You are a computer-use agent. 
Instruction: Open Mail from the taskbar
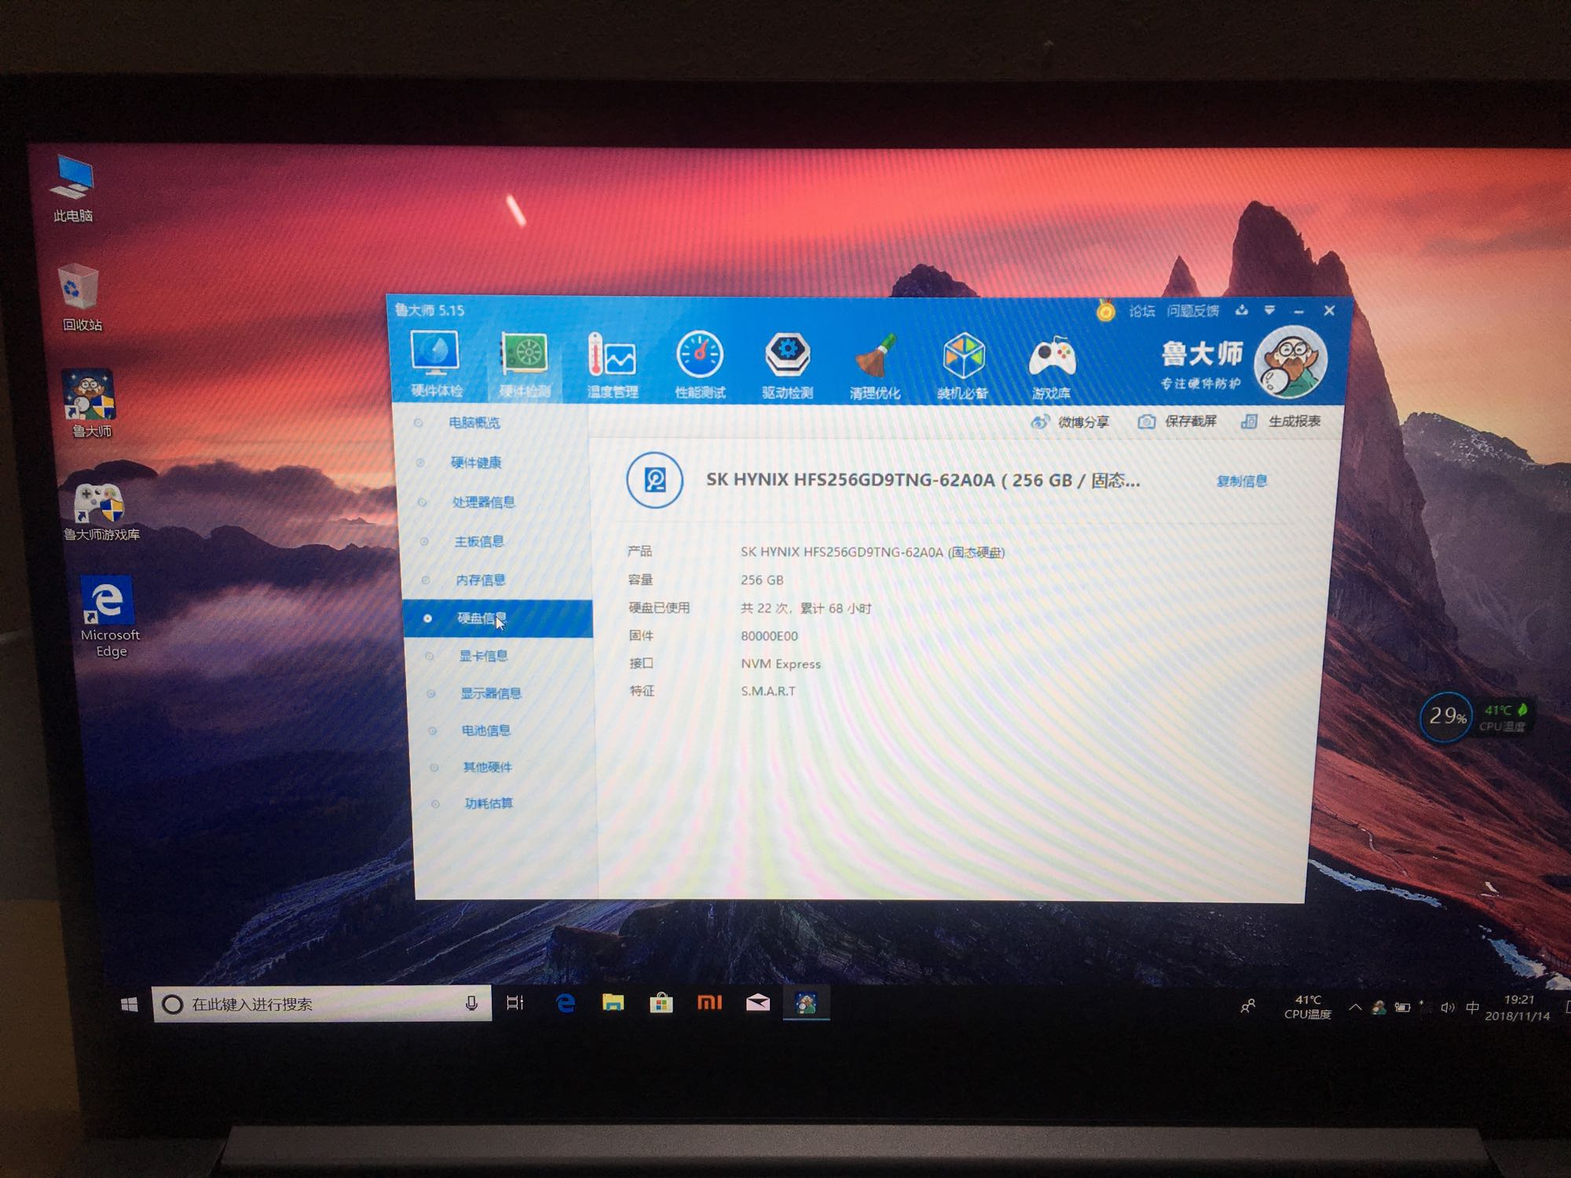click(x=758, y=1003)
